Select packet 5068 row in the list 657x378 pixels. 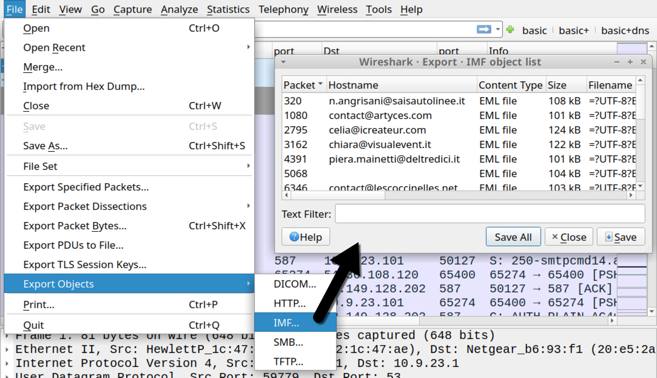tap(459, 174)
